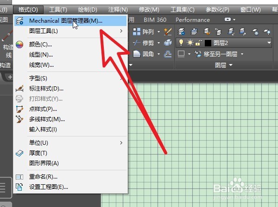278x207 pixels.
Task: Toggle layer on/off light bulb for 图层2
Action: (x=181, y=43)
